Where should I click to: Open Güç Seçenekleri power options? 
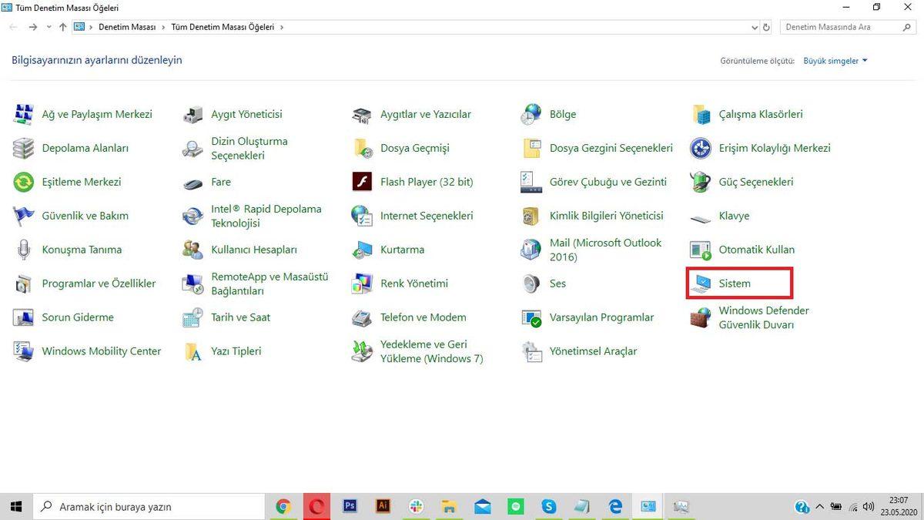click(x=755, y=182)
